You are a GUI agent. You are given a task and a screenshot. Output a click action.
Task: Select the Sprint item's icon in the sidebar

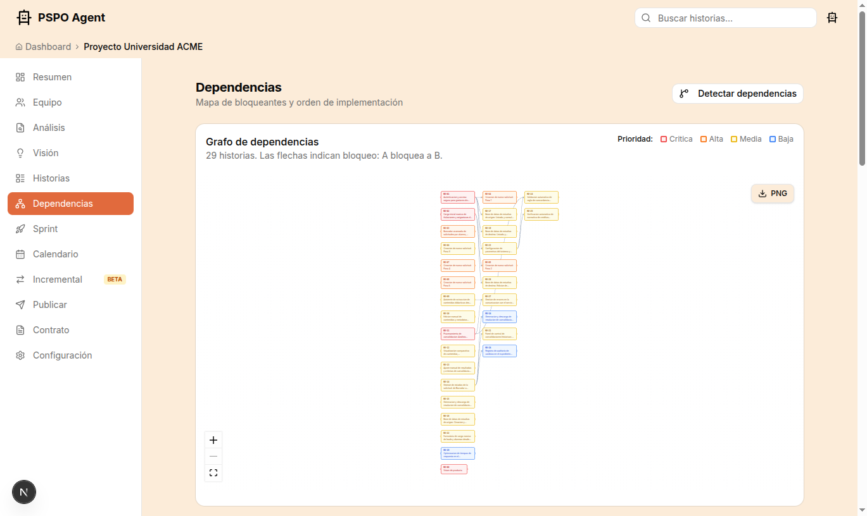pyautogui.click(x=19, y=228)
